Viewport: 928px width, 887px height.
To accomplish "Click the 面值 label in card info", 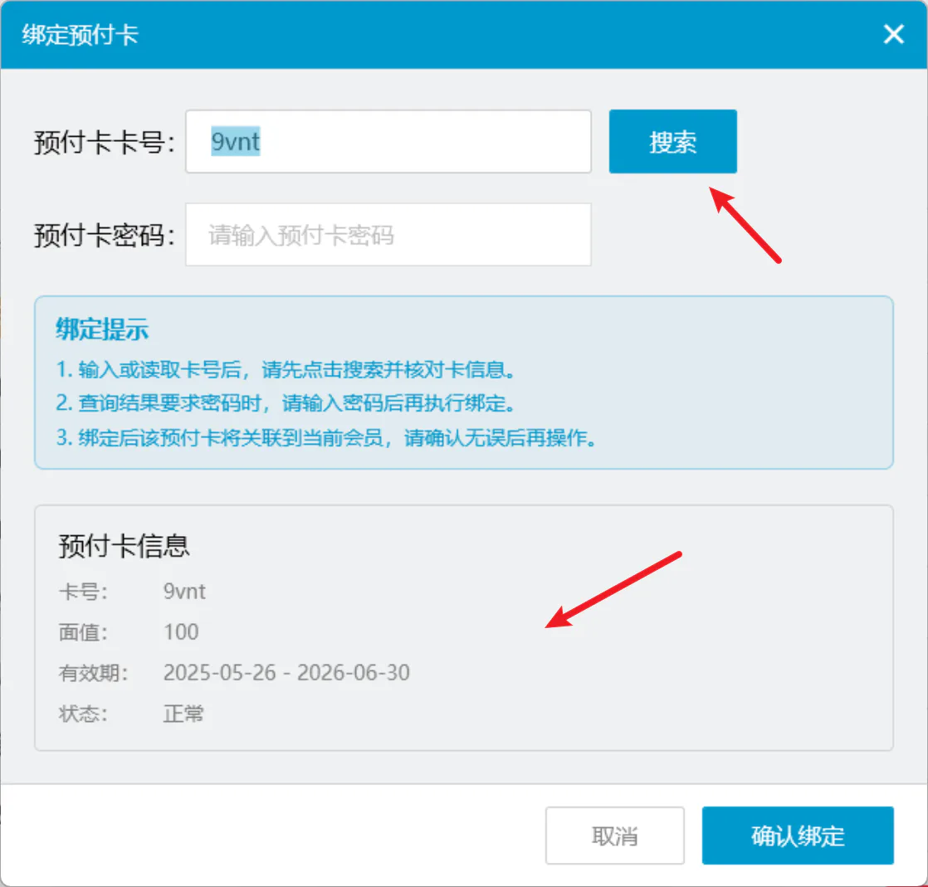I will 83,632.
